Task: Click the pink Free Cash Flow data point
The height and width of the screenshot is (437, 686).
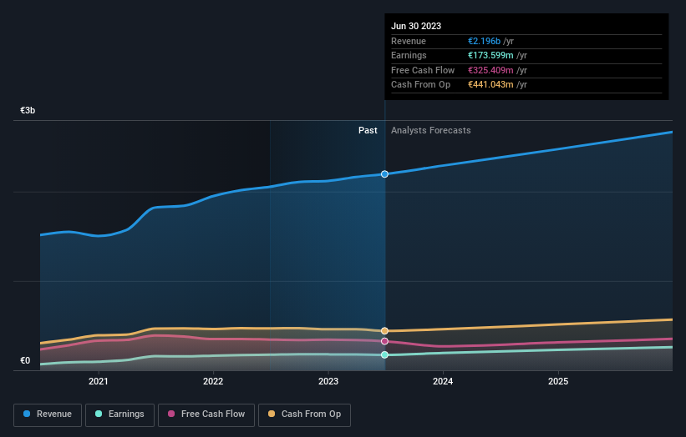Action: 384,341
